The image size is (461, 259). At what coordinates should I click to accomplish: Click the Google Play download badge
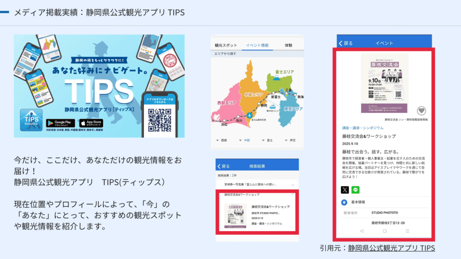click(x=60, y=123)
